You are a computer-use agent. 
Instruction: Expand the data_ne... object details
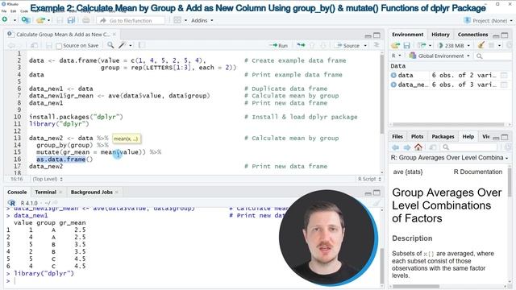[393, 85]
